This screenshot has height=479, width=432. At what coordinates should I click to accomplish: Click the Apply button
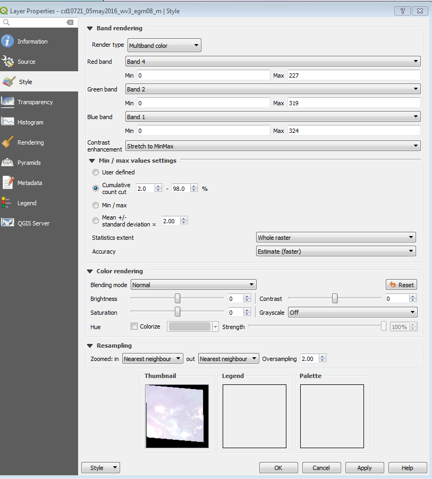[x=364, y=468]
